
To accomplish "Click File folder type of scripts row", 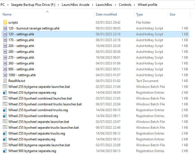I will point(143,23).
